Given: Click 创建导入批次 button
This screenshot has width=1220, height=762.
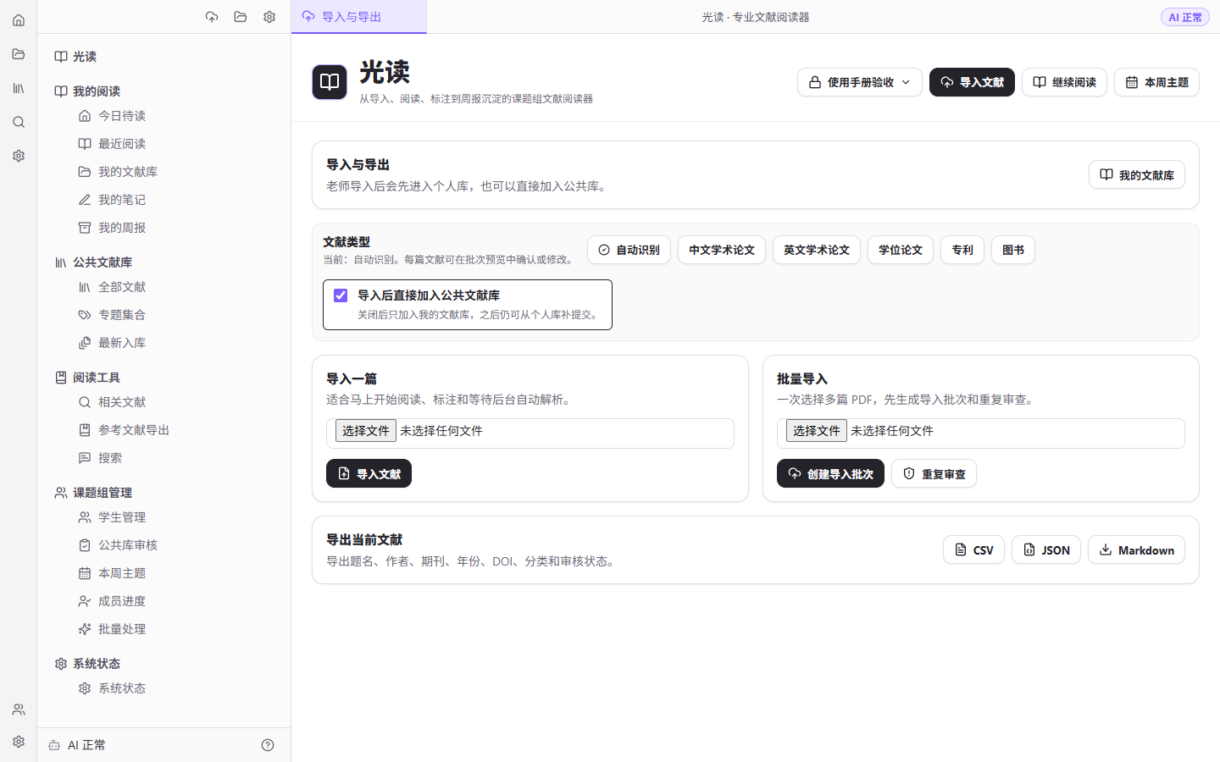Looking at the screenshot, I should tap(830, 473).
